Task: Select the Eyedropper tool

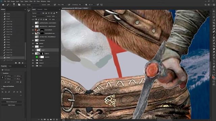Action: point(214,29)
